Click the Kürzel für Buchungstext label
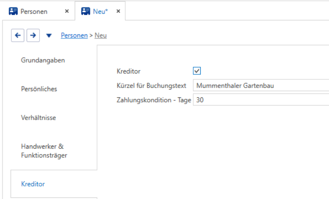329x199 pixels. [151, 86]
